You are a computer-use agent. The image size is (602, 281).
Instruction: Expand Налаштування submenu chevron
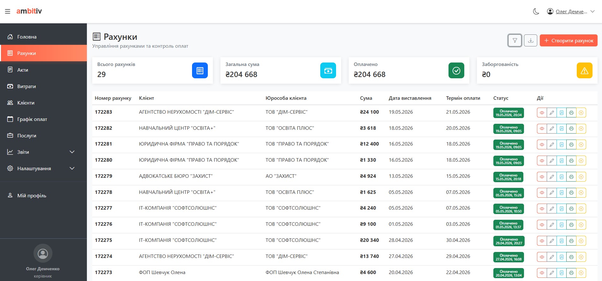point(72,168)
